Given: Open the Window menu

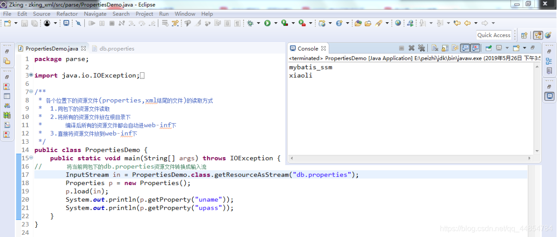Looking at the screenshot, I should pos(185,14).
